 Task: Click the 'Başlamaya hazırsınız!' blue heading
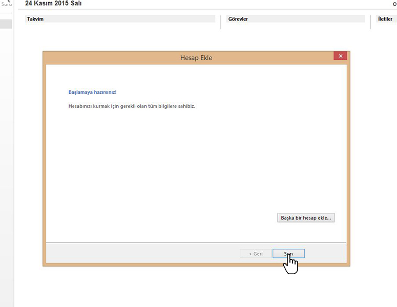92,92
